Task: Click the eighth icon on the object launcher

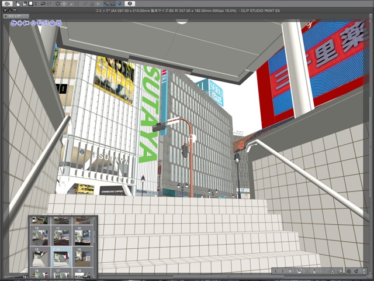Action: [x=333, y=271]
